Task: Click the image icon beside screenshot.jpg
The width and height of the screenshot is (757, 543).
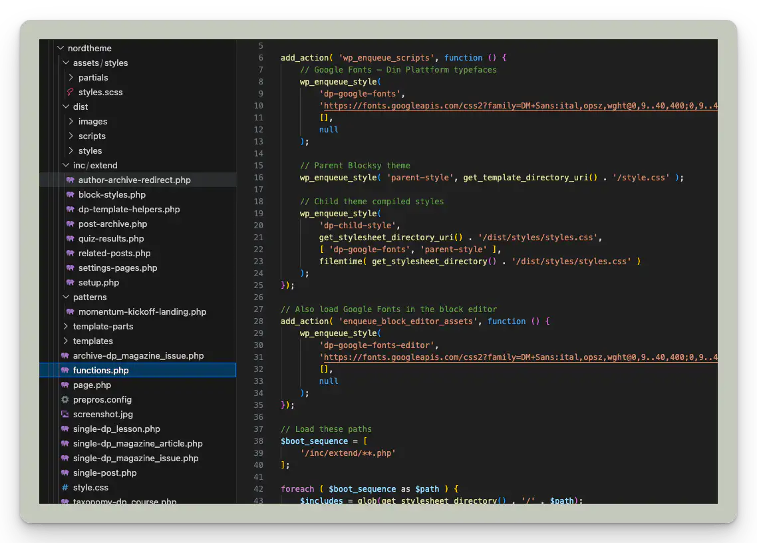Action: tap(65, 415)
